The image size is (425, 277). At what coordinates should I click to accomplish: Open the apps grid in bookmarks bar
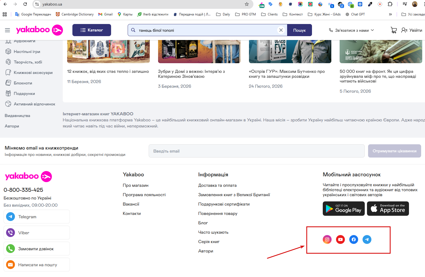pos(5,14)
